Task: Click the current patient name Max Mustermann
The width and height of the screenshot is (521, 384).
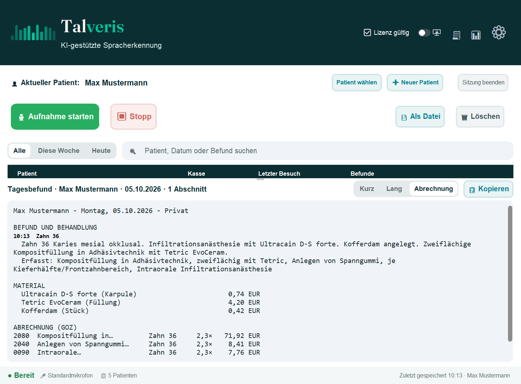Action: point(116,83)
